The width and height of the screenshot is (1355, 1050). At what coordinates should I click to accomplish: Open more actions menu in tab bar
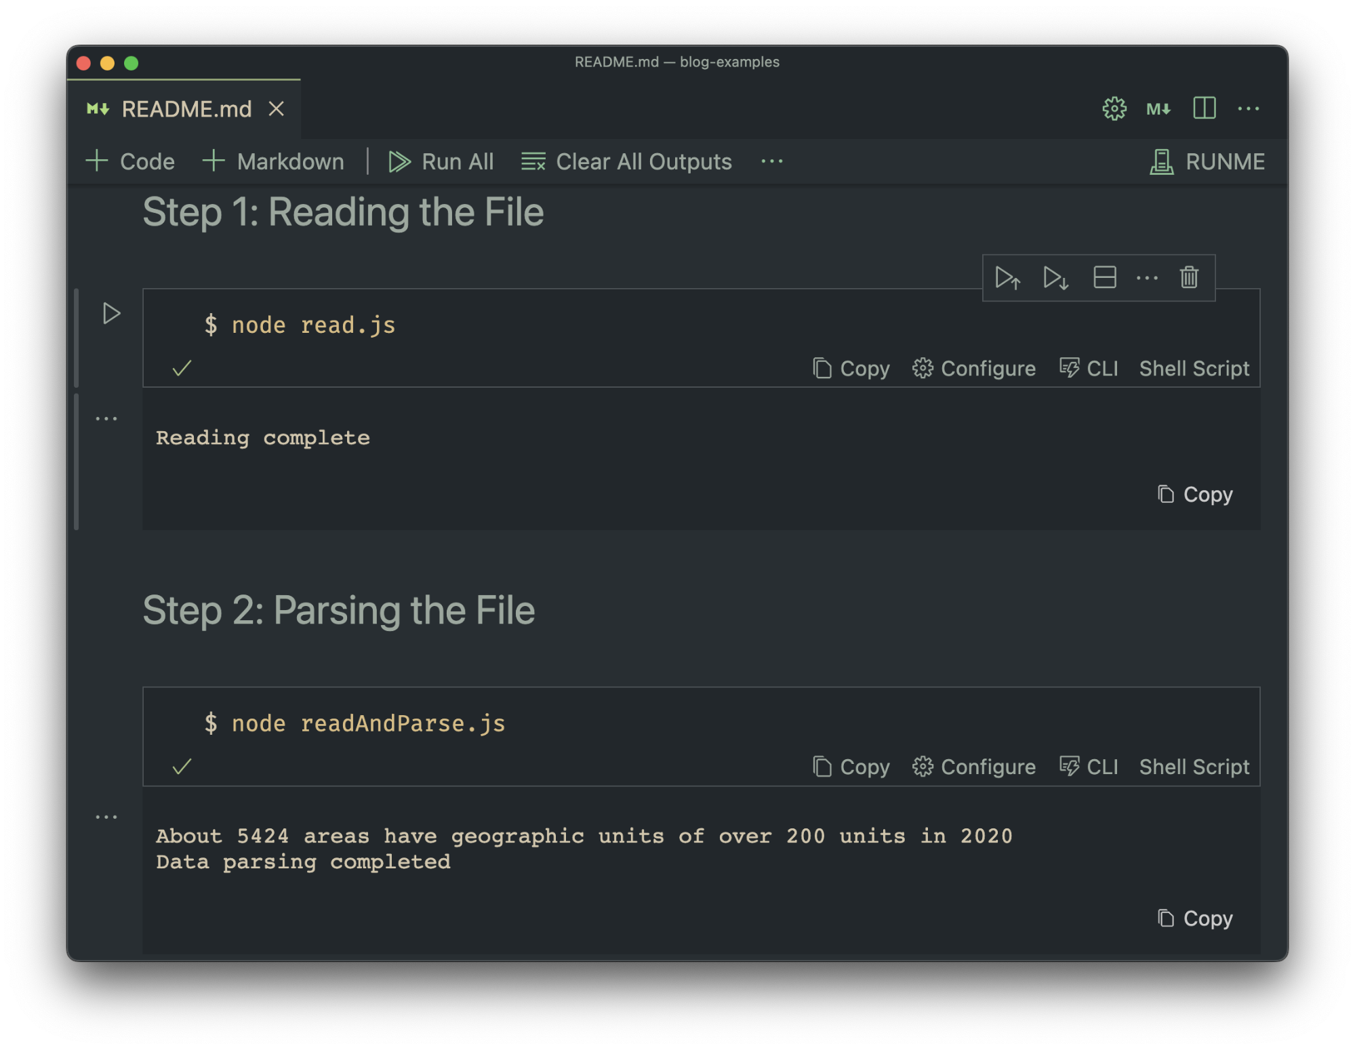[x=1248, y=108]
